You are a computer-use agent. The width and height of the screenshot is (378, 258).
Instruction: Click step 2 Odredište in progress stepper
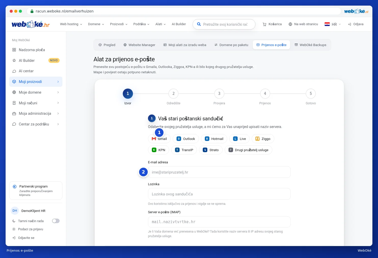click(173, 96)
